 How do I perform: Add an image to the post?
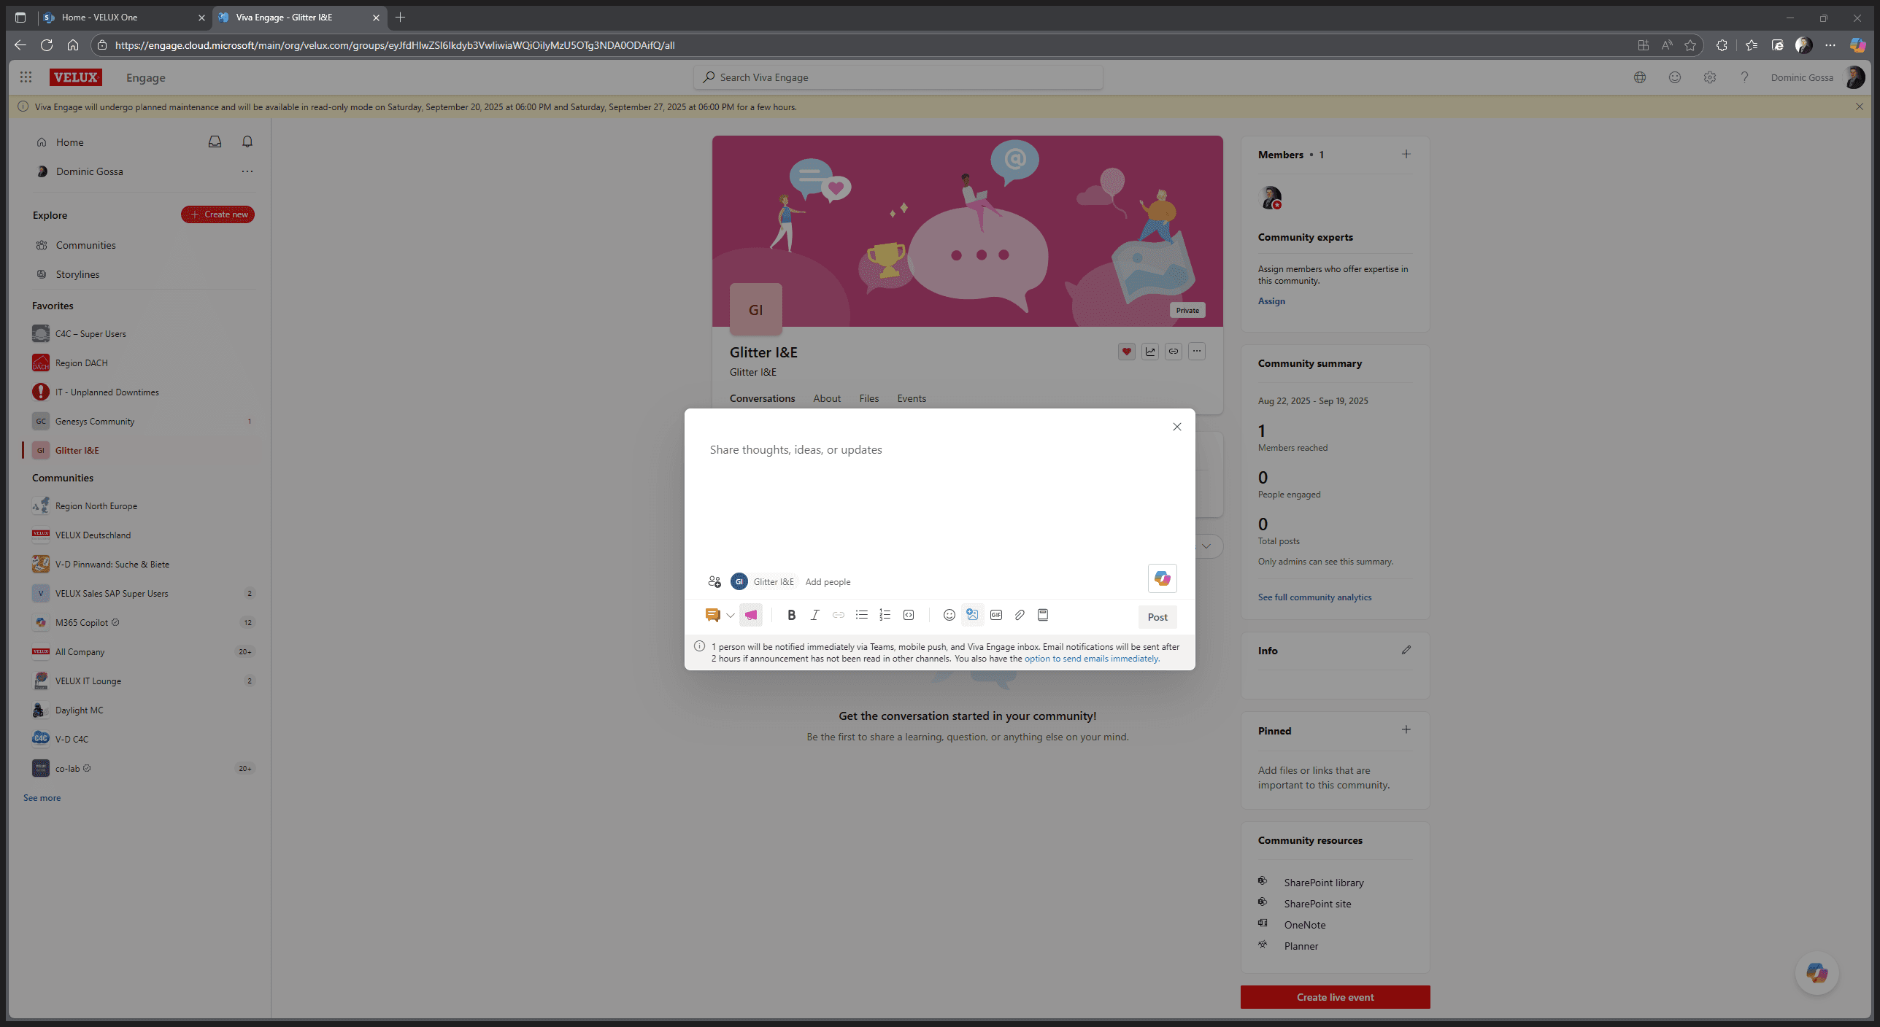point(972,615)
